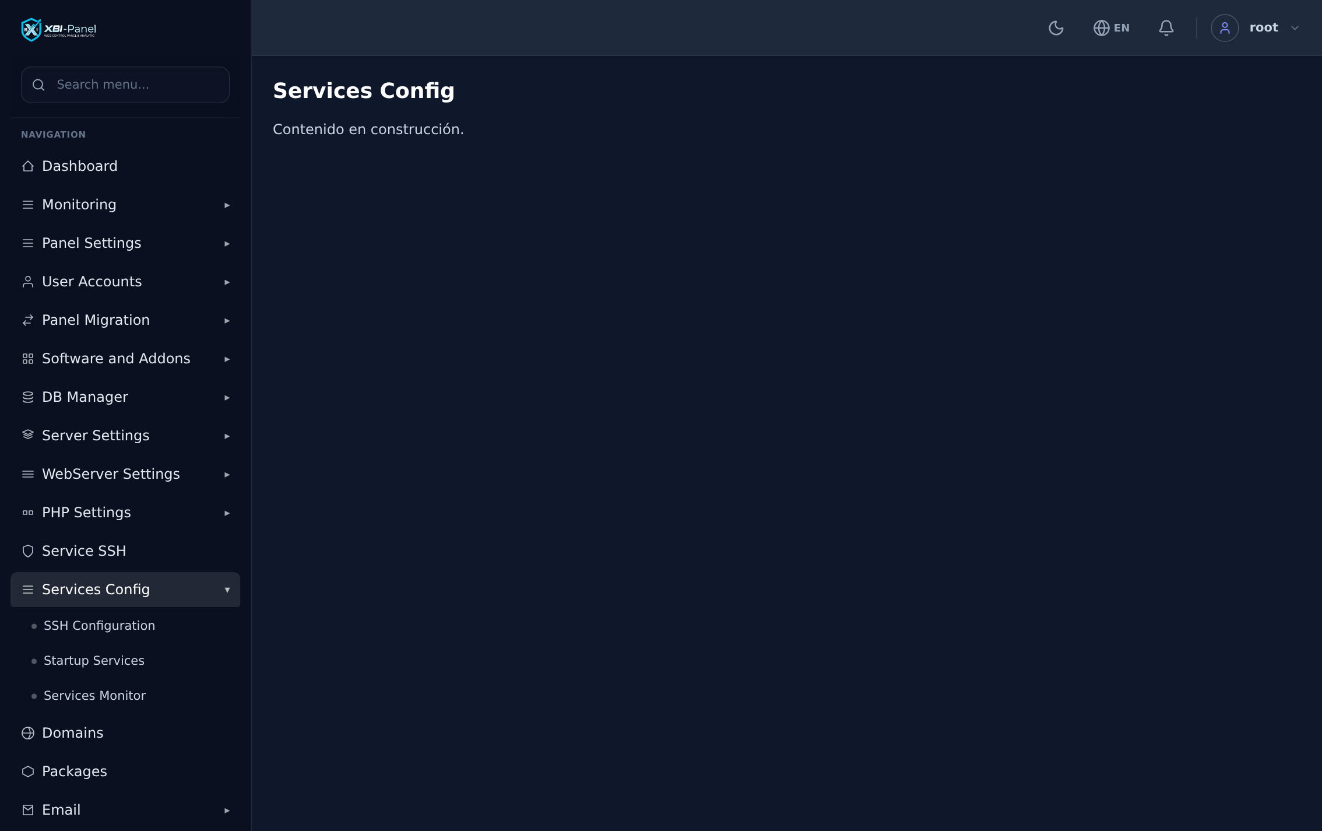1322x831 pixels.
Task: Go to Domains menu item
Action: (125, 733)
